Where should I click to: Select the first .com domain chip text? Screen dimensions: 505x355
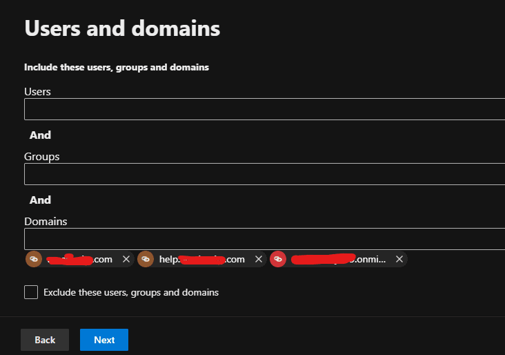click(x=80, y=259)
